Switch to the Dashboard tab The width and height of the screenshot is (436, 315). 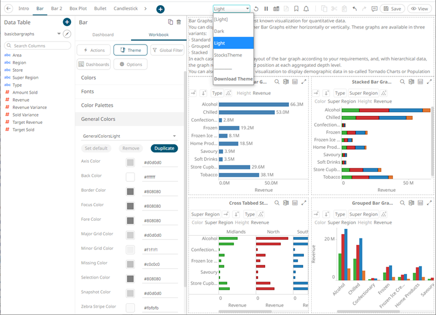point(103,35)
